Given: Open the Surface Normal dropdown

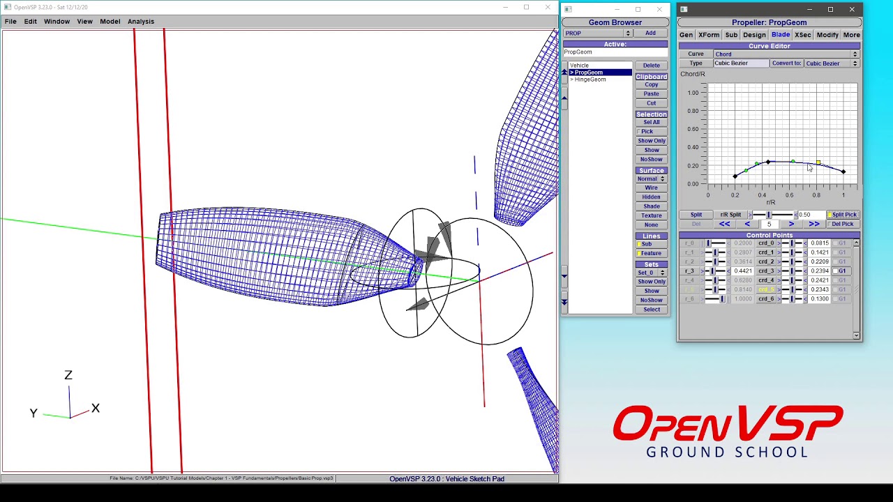Looking at the screenshot, I should [x=652, y=179].
